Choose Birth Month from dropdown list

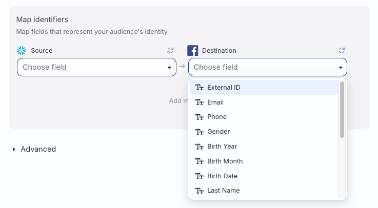[225, 161]
